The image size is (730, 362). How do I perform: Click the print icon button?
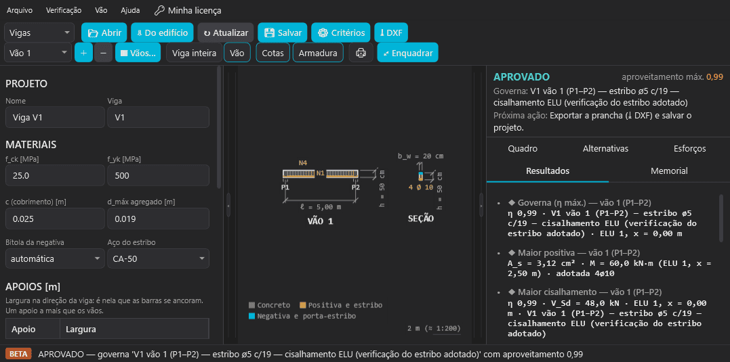(x=361, y=53)
